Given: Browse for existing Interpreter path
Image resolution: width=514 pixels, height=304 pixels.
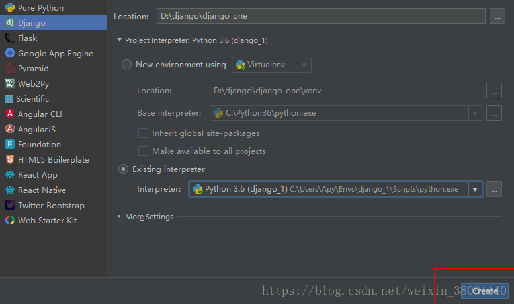Looking at the screenshot, I should pyautogui.click(x=494, y=190).
